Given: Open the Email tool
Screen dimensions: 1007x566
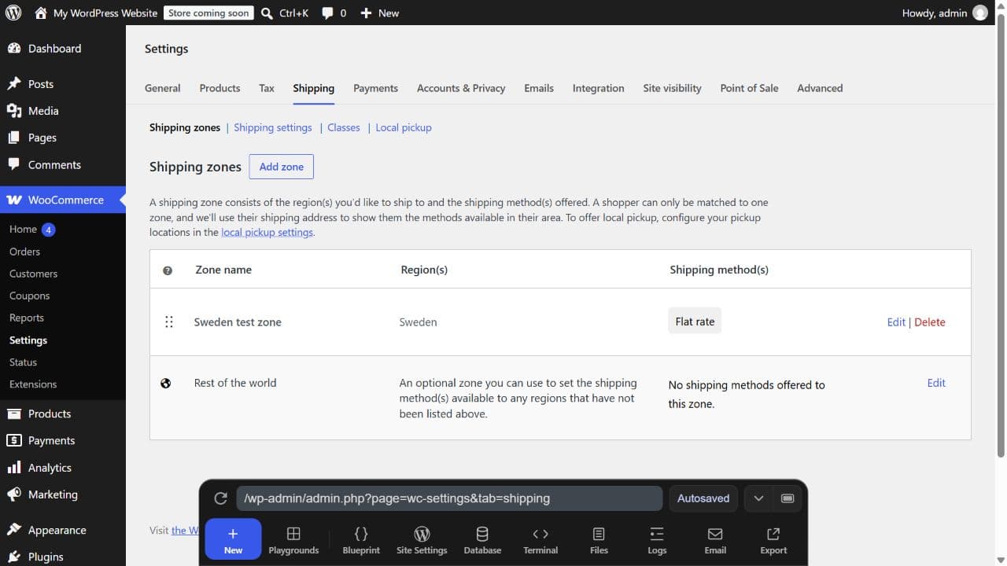Looking at the screenshot, I should [715, 541].
